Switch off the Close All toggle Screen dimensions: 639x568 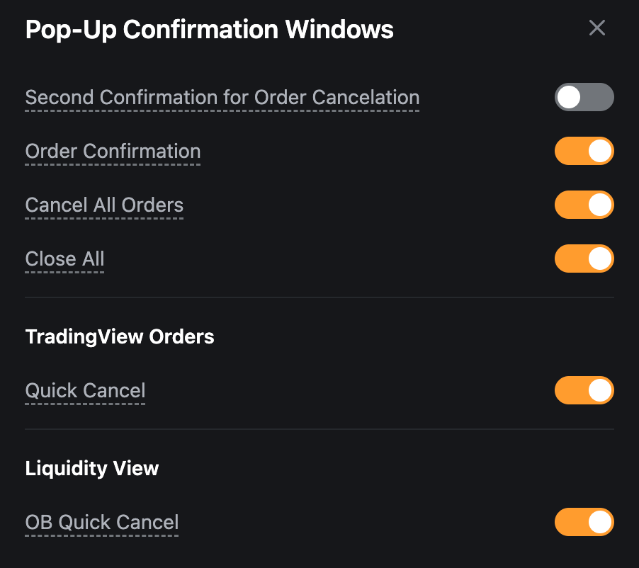[x=584, y=259]
